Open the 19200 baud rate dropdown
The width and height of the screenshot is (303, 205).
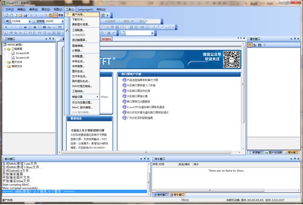(63, 21)
